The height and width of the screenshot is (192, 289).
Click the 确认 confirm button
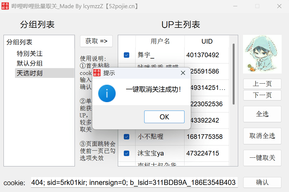coord(262,182)
